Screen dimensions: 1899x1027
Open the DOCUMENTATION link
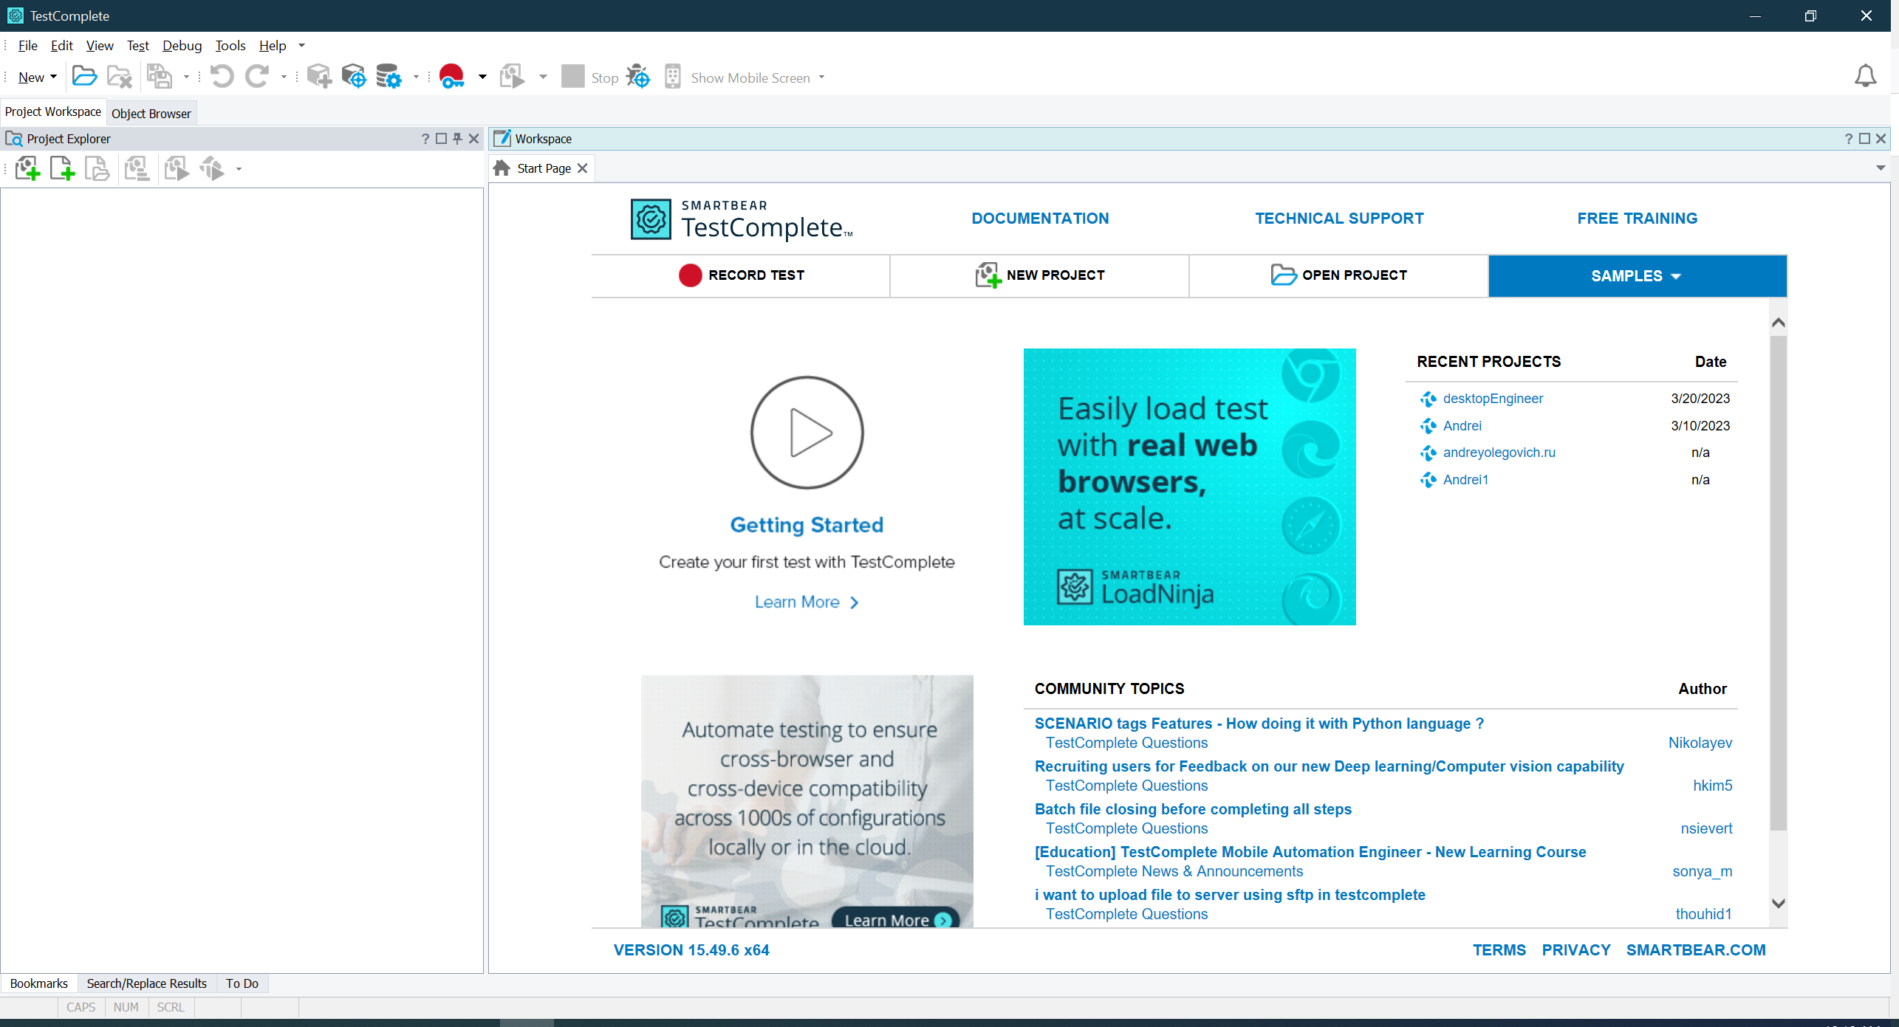[x=1040, y=219]
